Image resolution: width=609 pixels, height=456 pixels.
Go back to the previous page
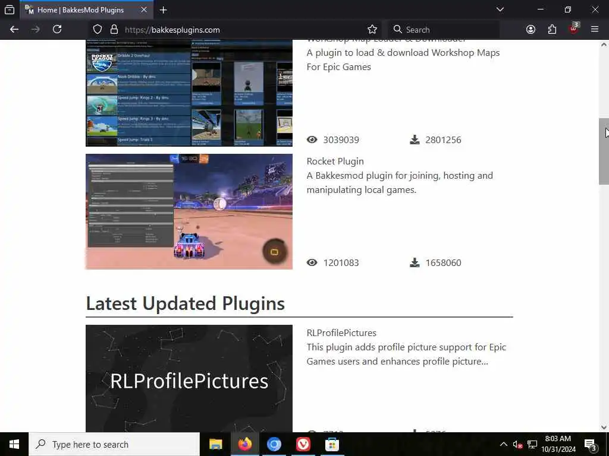(14, 30)
